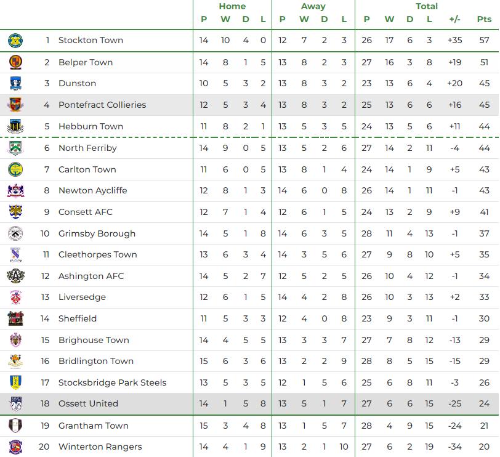The image size is (500, 457).
Task: Click the Stockton Town club crest
Action: coord(15,41)
